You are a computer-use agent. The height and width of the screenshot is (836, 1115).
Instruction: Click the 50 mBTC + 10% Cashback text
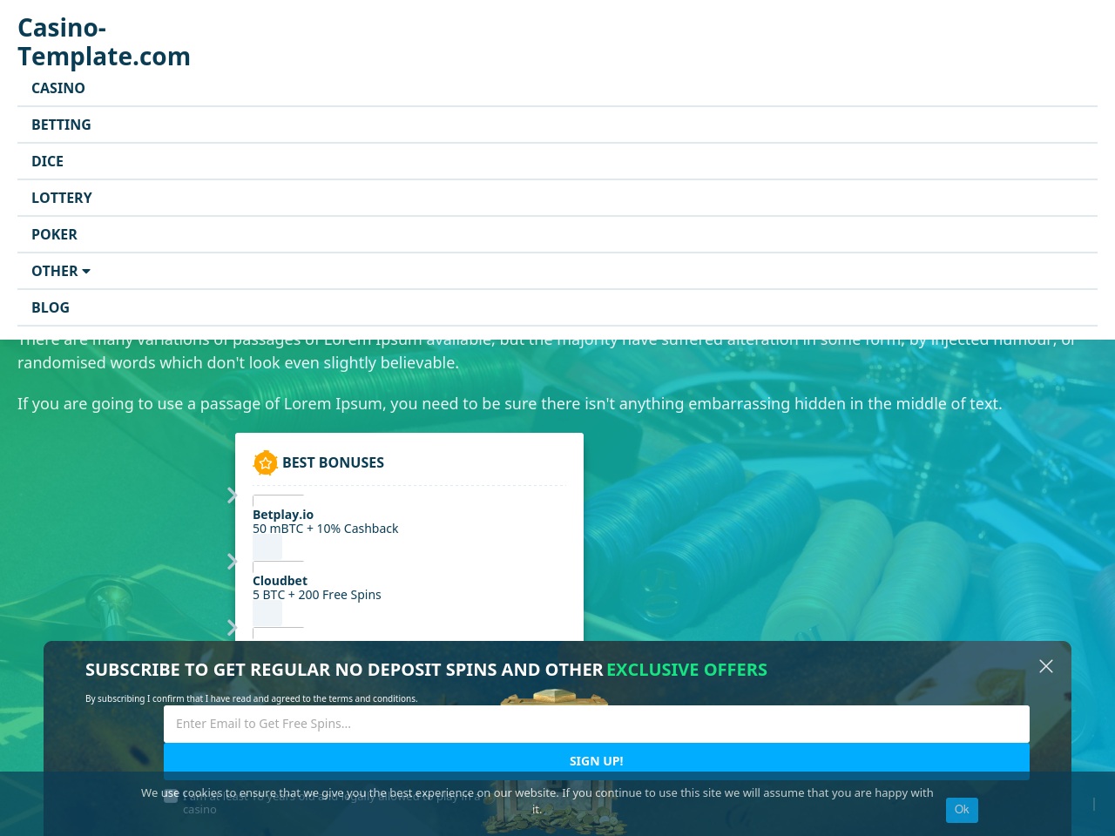(325, 529)
